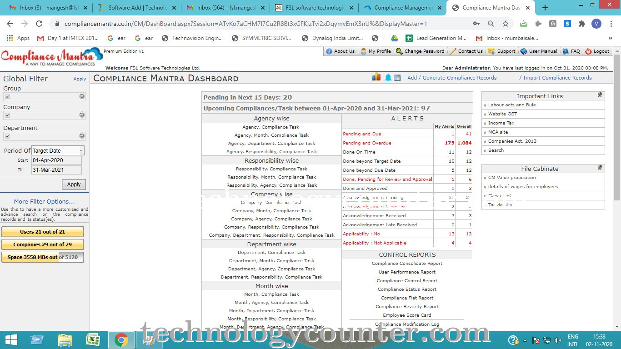Open Add / Generate Compliance Records link
This screenshot has height=349, width=621.
(x=452, y=78)
